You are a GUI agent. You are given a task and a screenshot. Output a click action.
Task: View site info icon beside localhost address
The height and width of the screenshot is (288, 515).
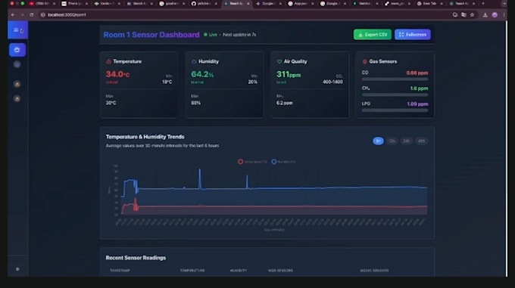[x=42, y=15]
